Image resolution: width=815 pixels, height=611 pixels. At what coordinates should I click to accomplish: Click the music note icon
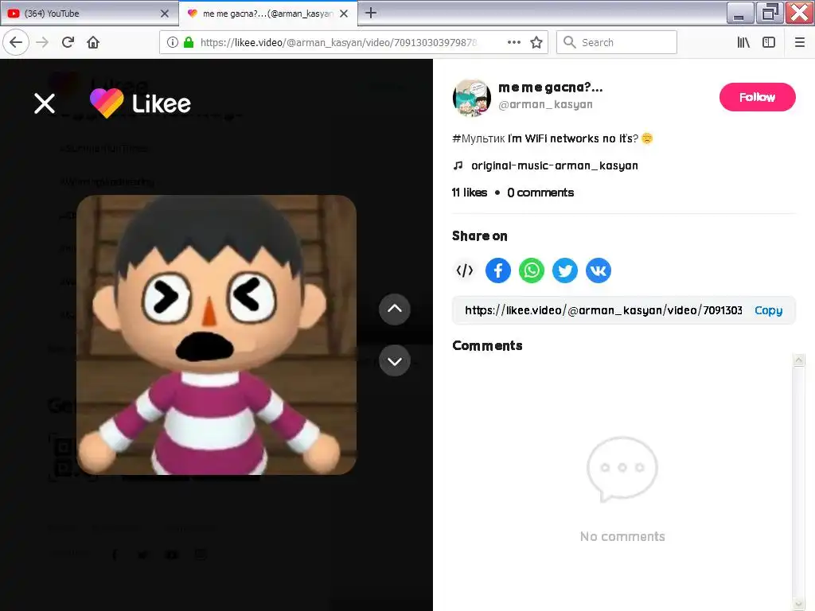pyautogui.click(x=458, y=165)
